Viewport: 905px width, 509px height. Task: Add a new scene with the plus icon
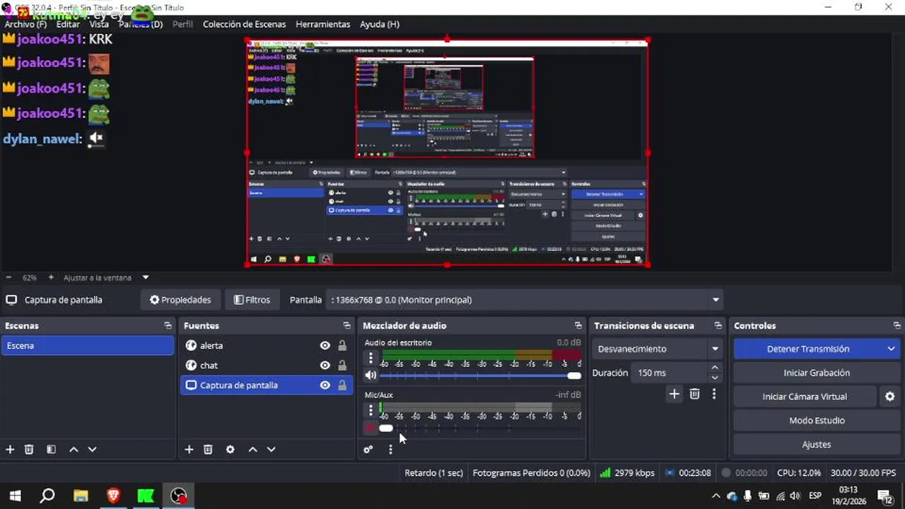click(10, 450)
